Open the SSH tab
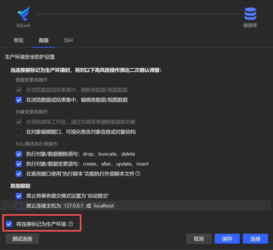 pos(68,41)
